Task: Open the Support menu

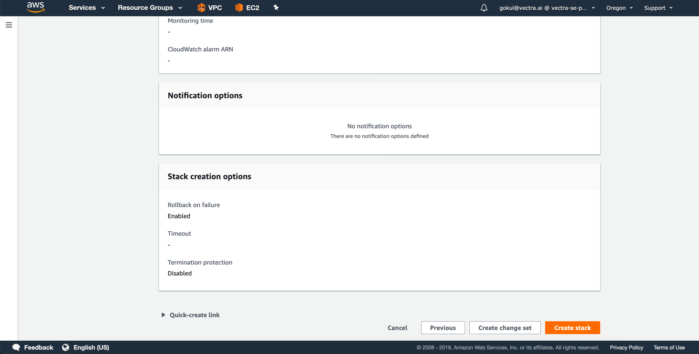Action: click(x=658, y=8)
